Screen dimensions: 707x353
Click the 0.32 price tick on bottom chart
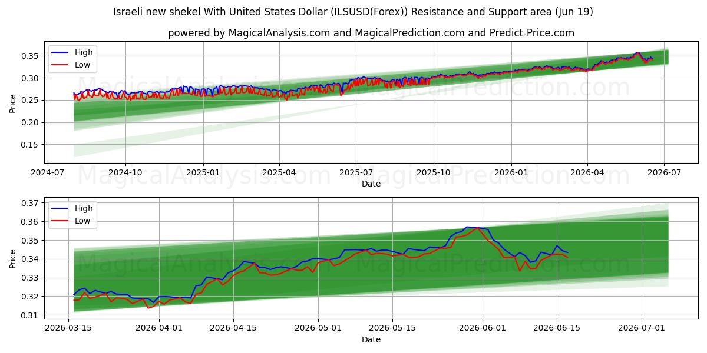pos(31,297)
